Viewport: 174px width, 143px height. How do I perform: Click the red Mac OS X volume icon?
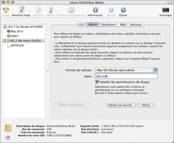(9, 31)
